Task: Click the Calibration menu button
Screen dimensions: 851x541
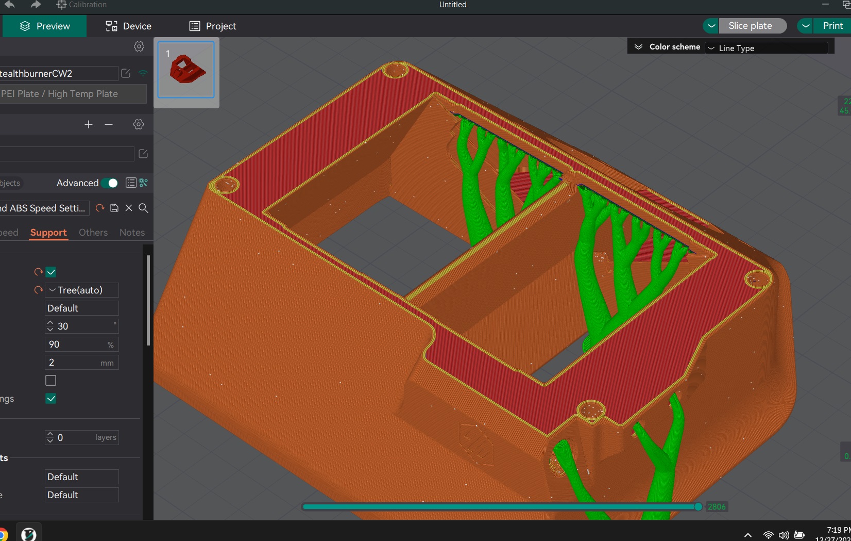Action: [82, 5]
